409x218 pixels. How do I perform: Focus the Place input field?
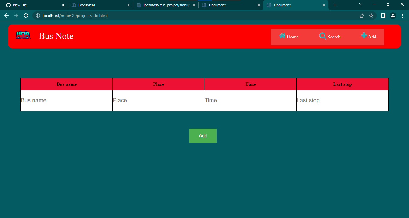tap(158, 100)
